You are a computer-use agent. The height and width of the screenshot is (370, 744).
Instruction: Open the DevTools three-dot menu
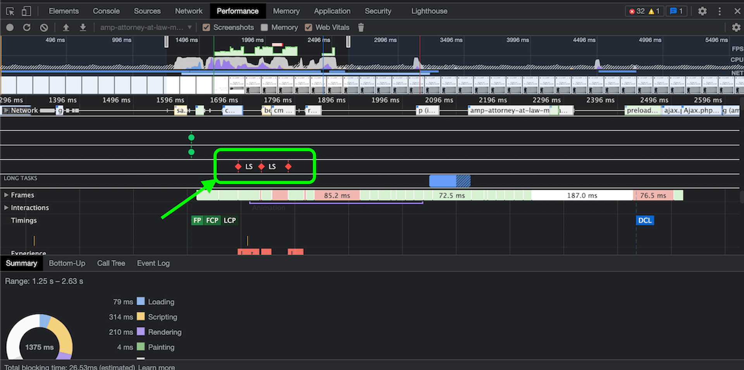tap(720, 11)
